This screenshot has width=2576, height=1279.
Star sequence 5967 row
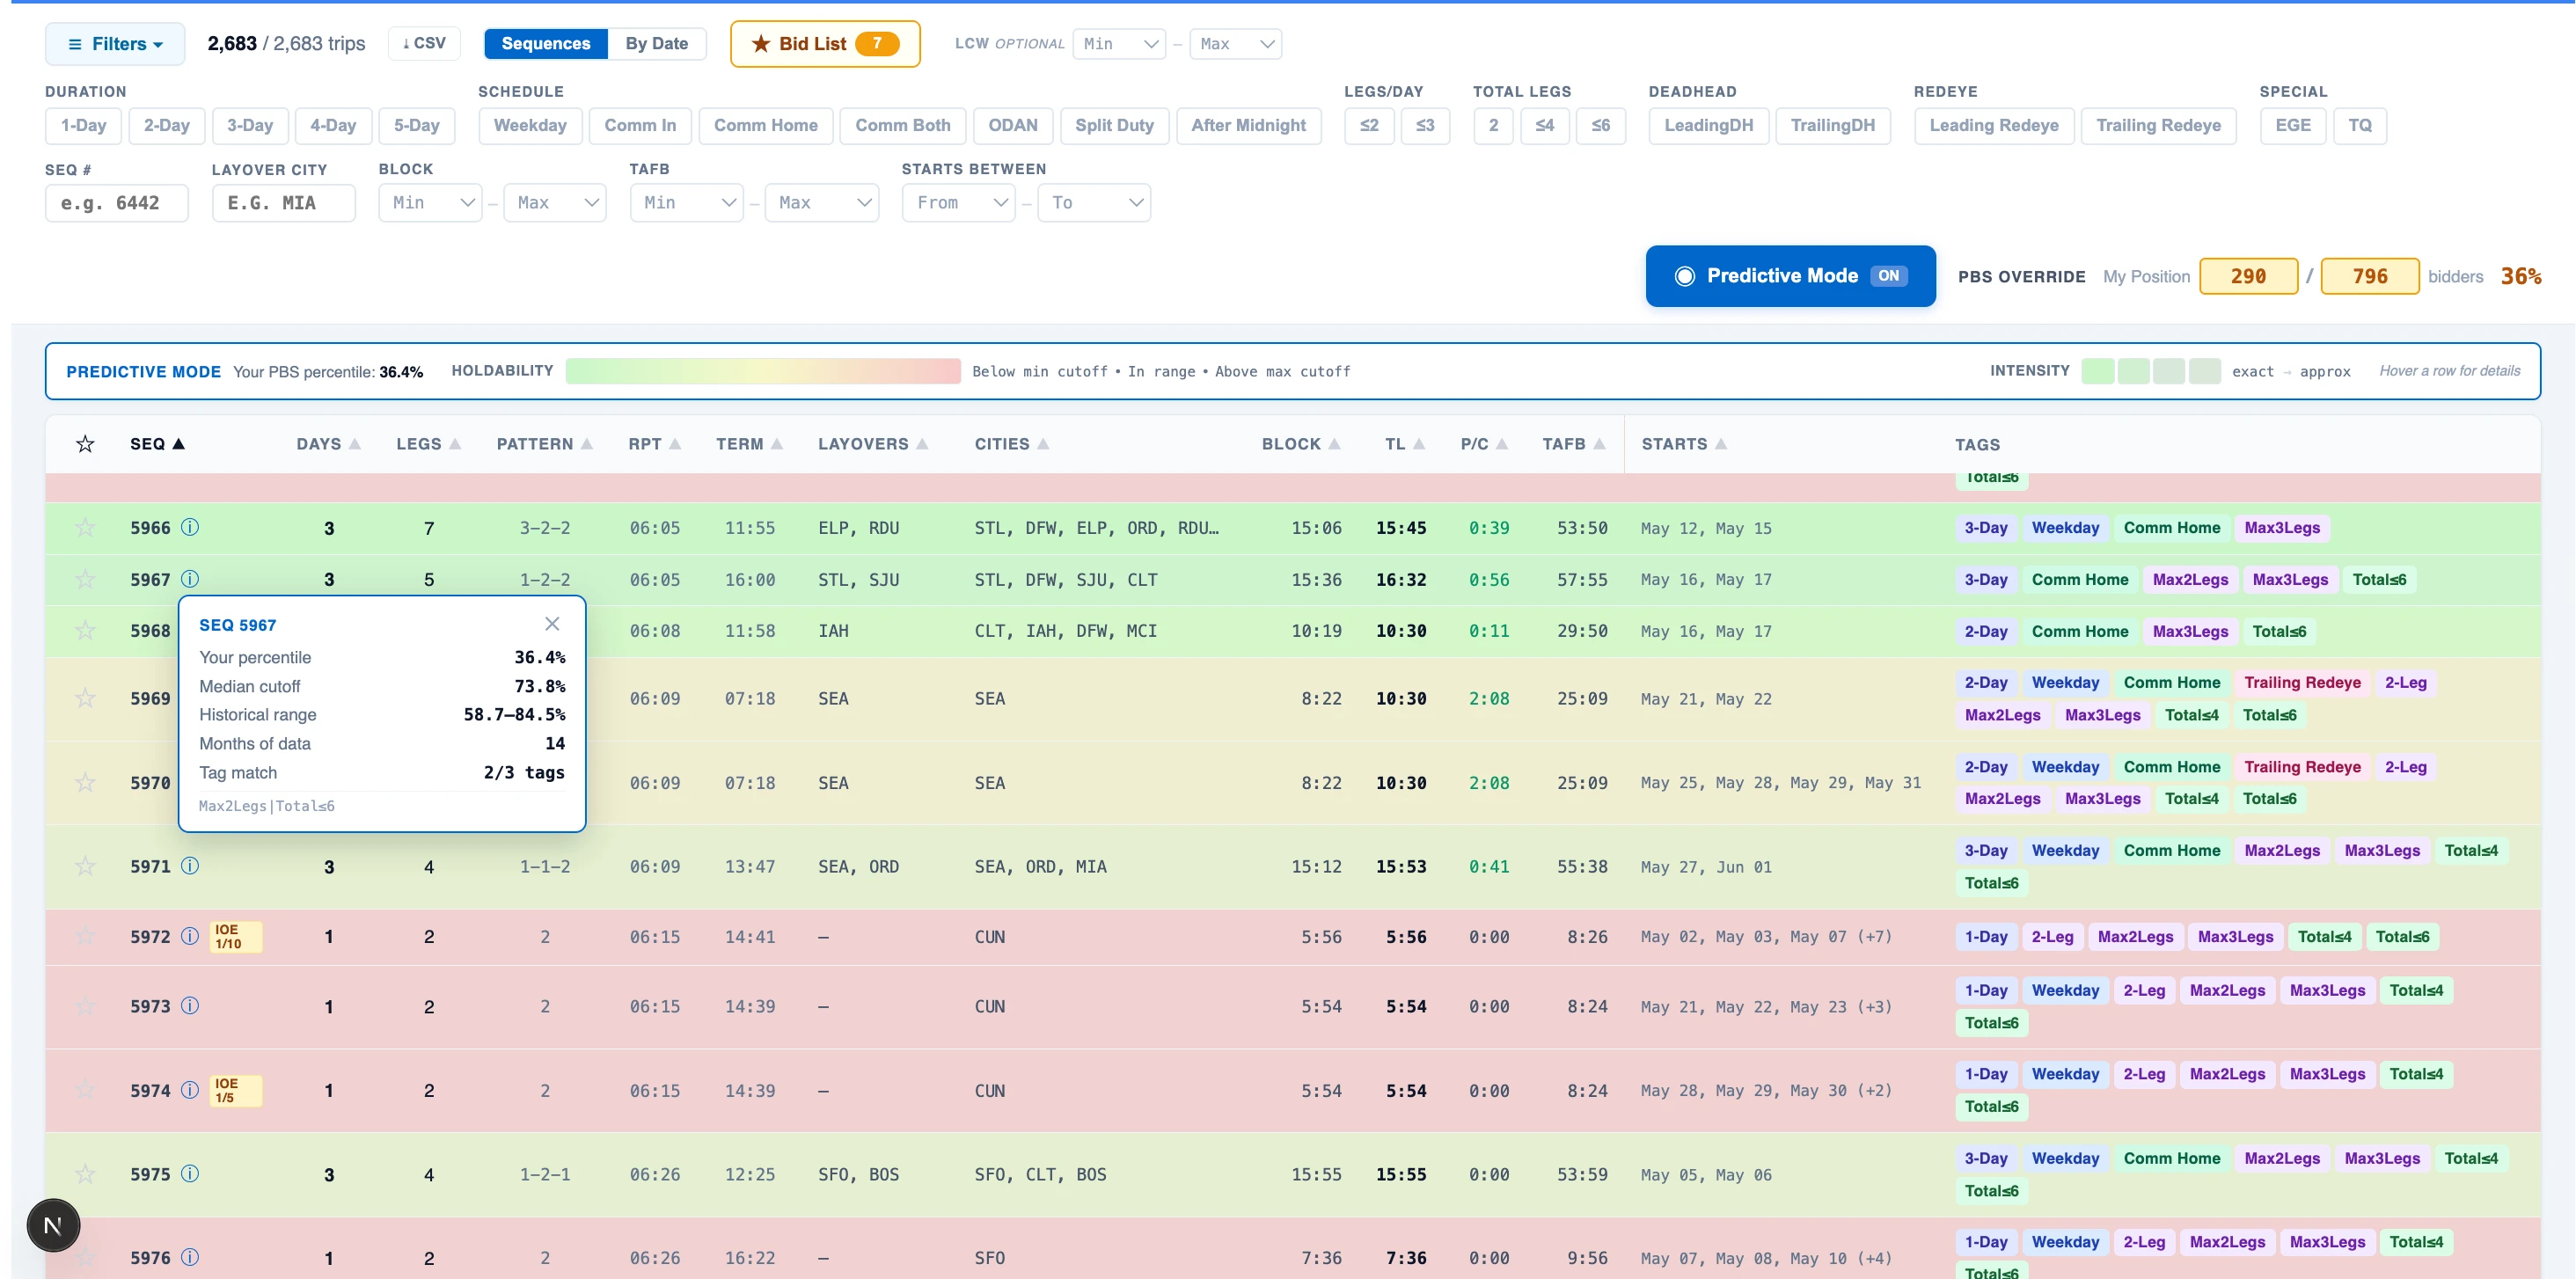point(85,579)
